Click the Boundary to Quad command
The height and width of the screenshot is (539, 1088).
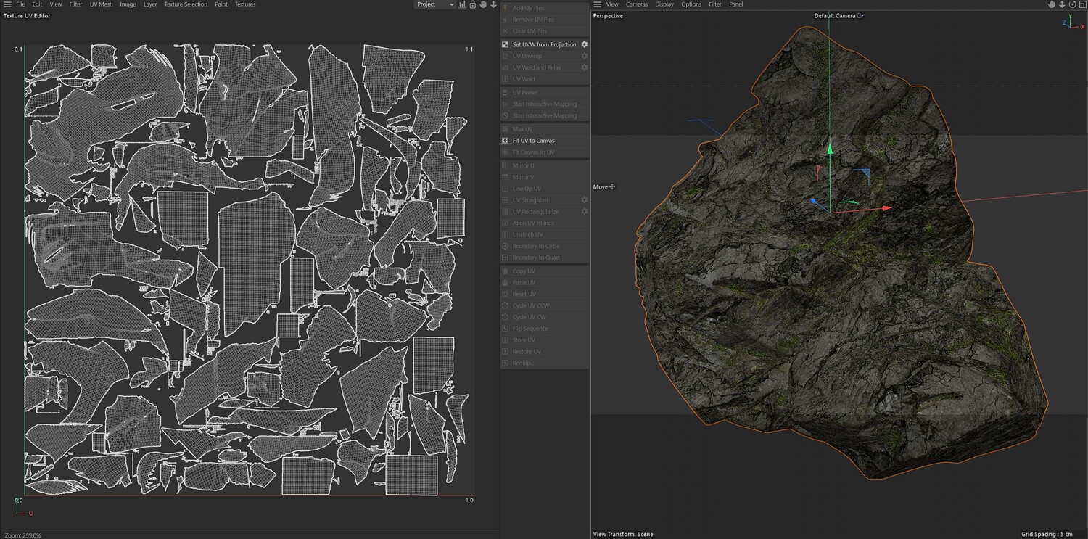click(545, 258)
